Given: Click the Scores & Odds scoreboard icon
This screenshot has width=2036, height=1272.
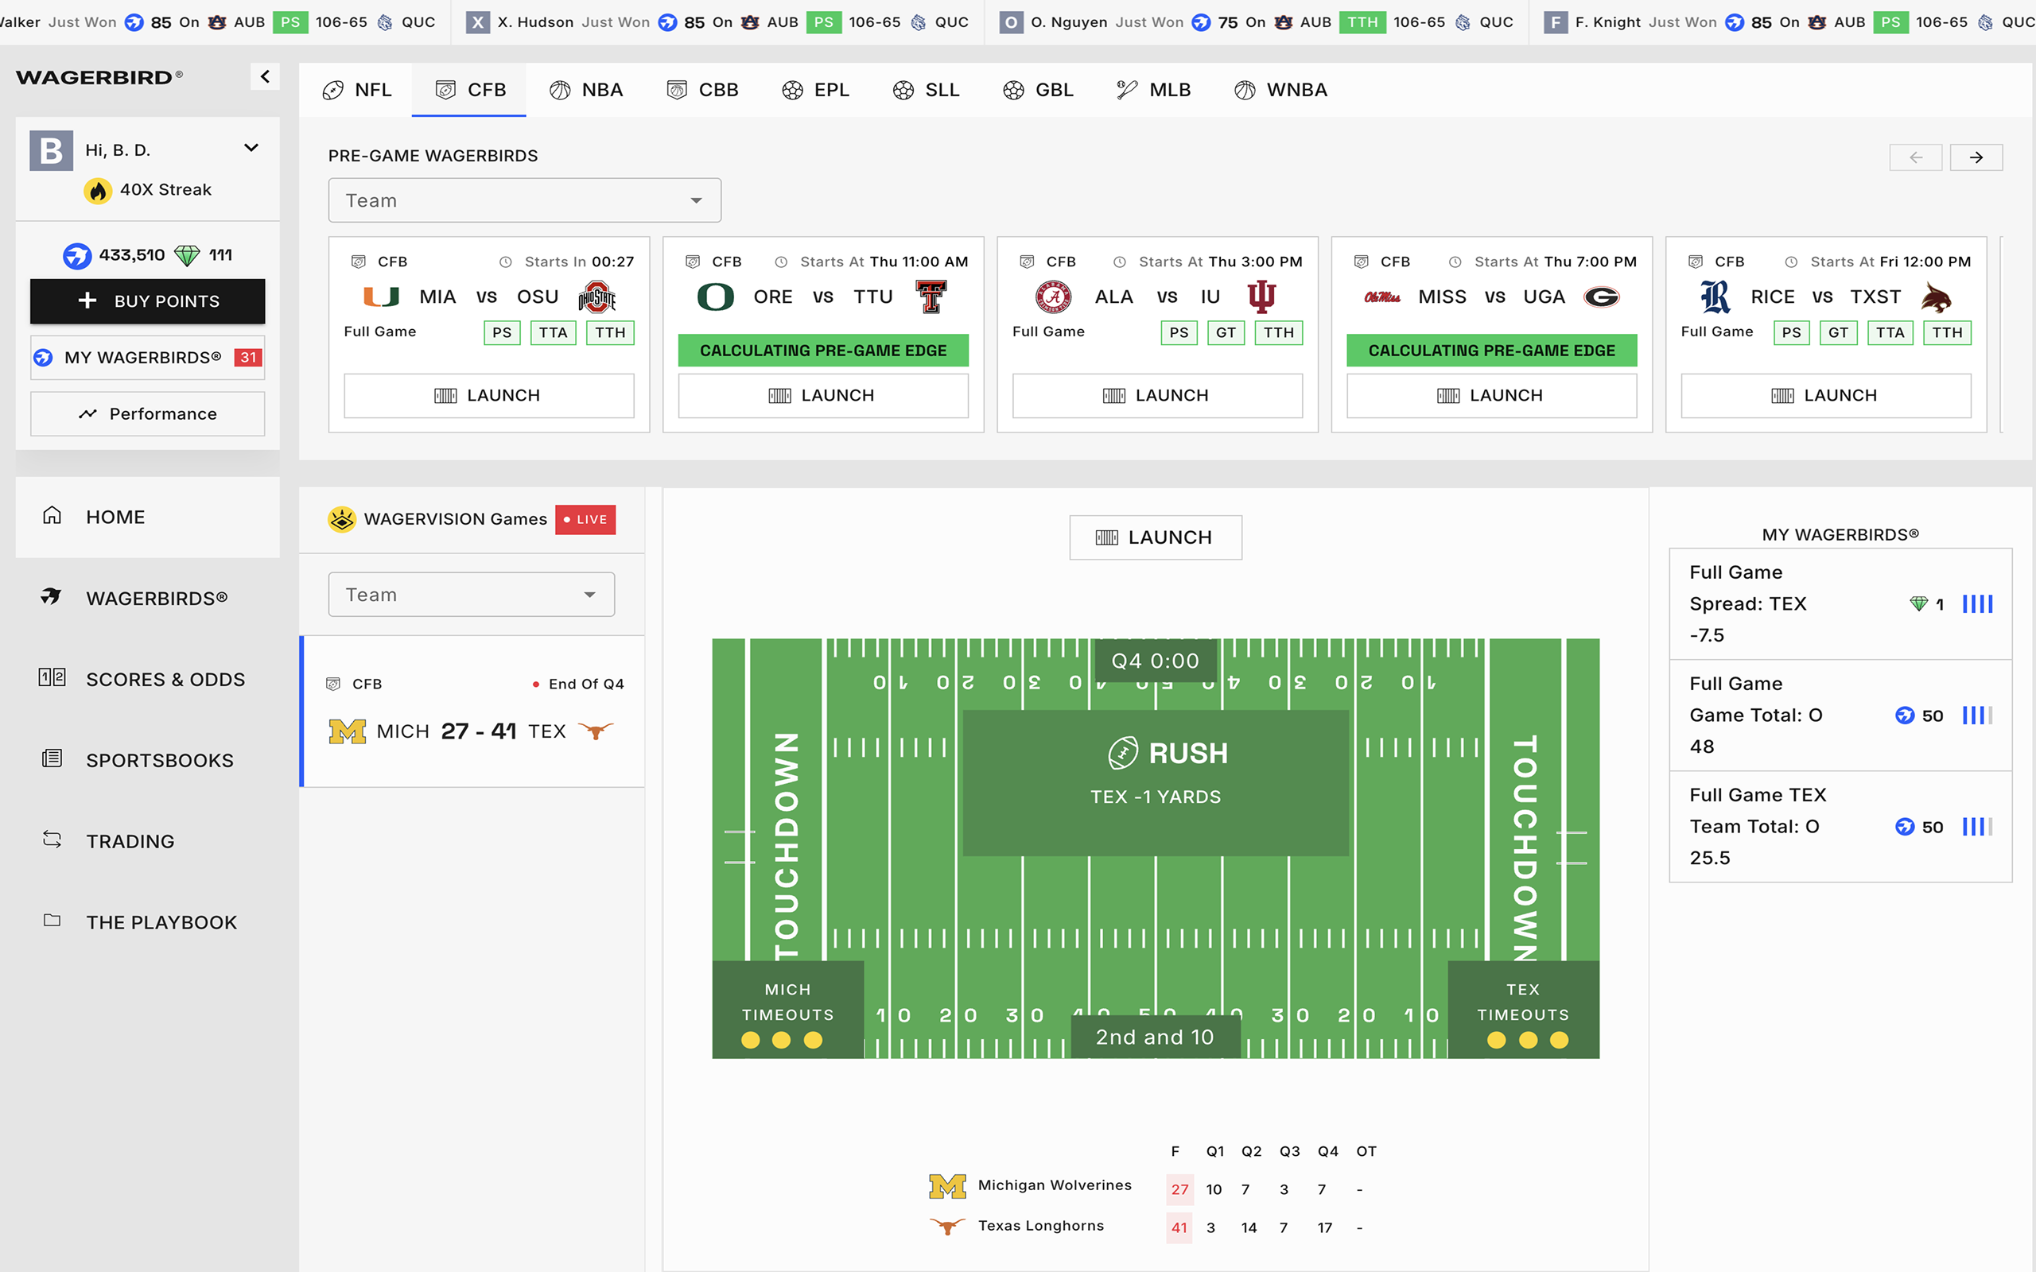Looking at the screenshot, I should (52, 677).
